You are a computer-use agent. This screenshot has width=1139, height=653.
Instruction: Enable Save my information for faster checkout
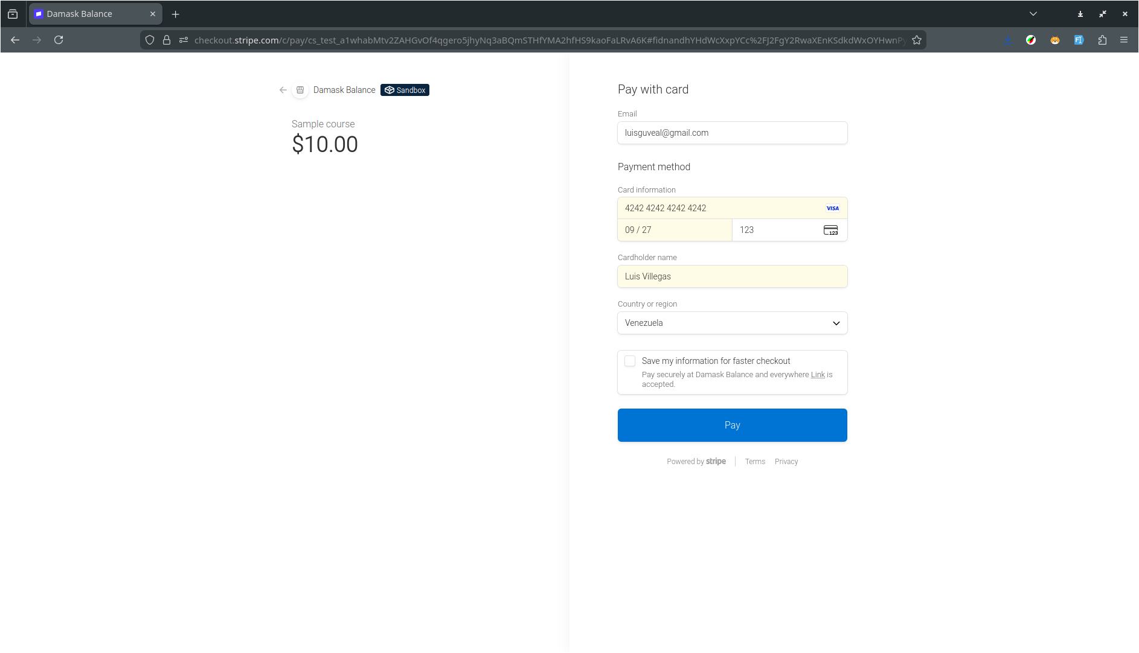(x=629, y=360)
